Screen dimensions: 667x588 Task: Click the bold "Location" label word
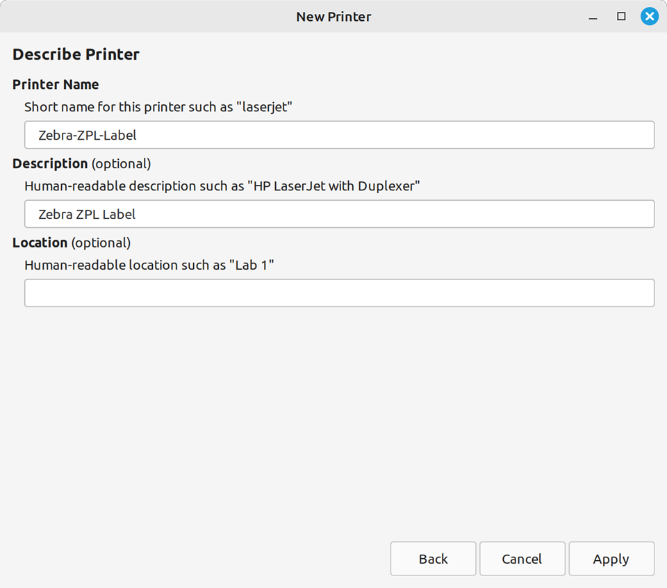tap(40, 243)
